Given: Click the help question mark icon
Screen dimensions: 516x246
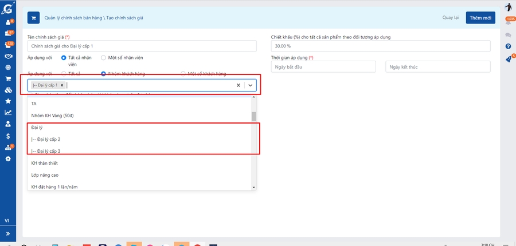Looking at the screenshot, I should pos(508,46).
